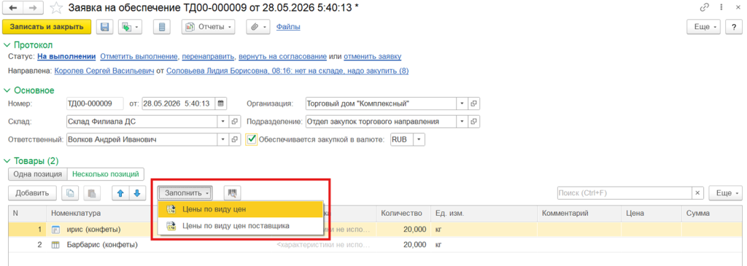Go forward with the right arrow
The height and width of the screenshot is (266, 747).
pos(33,8)
